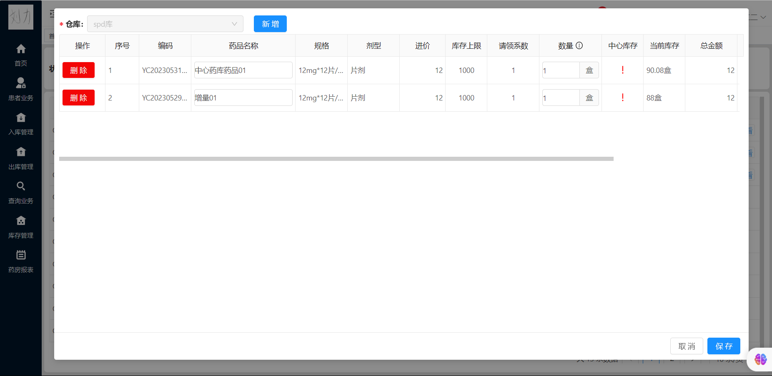This screenshot has height=376, width=772.
Task: Focus the 药品名称 field 增量01
Action: click(x=243, y=98)
